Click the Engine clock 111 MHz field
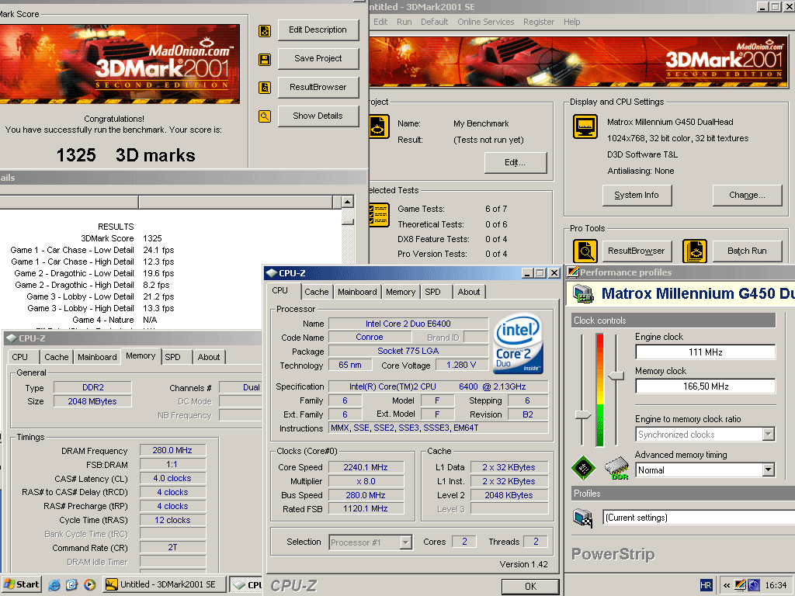The height and width of the screenshot is (596, 795). (x=705, y=352)
